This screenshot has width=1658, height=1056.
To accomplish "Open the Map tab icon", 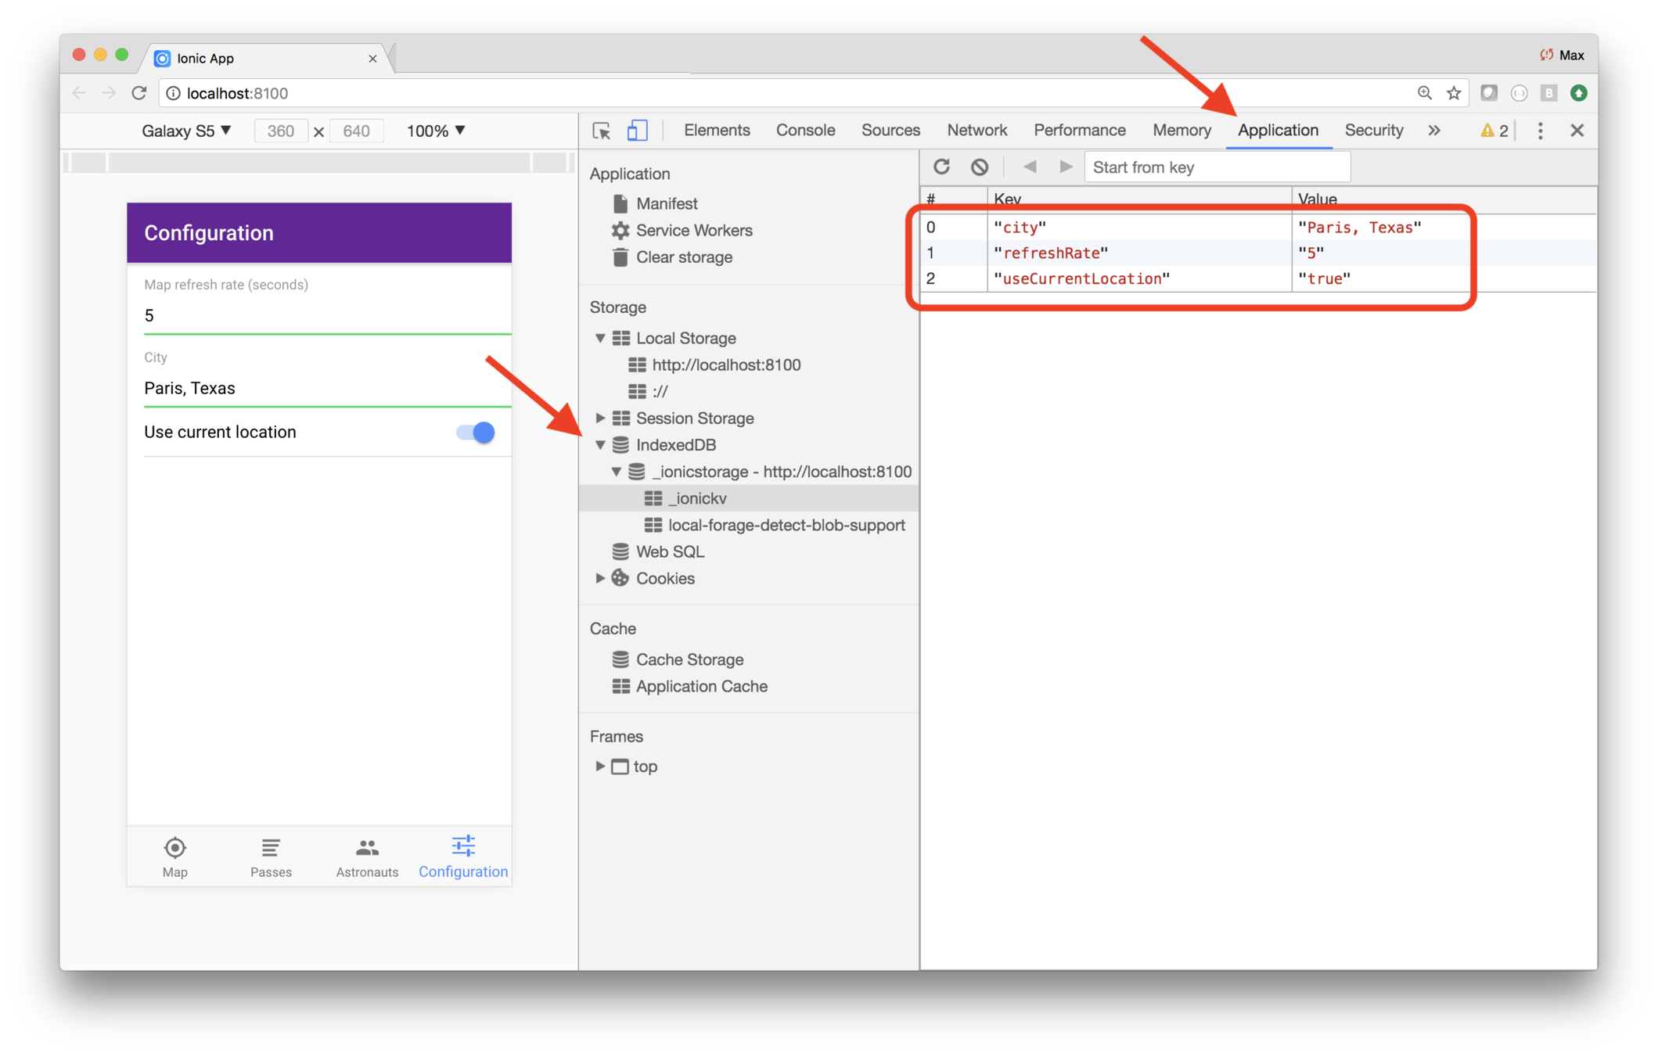I will point(174,848).
